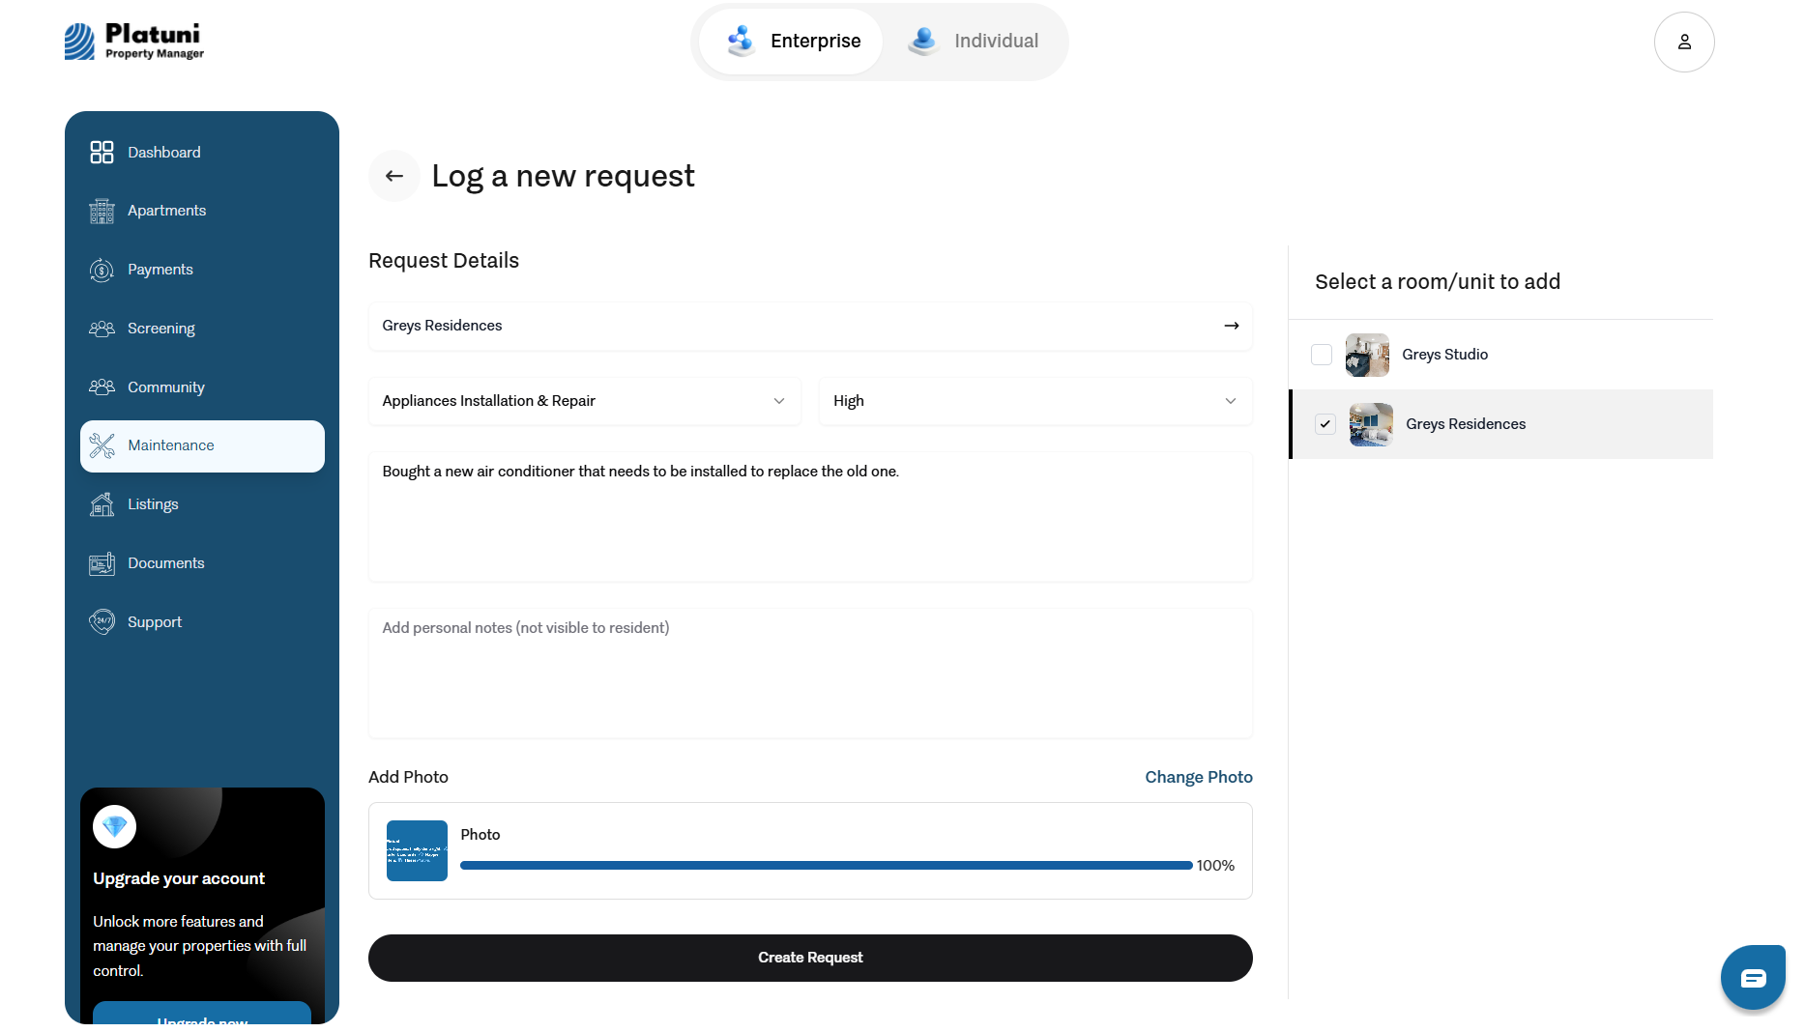Viewport: 1805px width, 1032px height.
Task: Click the arrow in Greys Residences field
Action: 1232,326
